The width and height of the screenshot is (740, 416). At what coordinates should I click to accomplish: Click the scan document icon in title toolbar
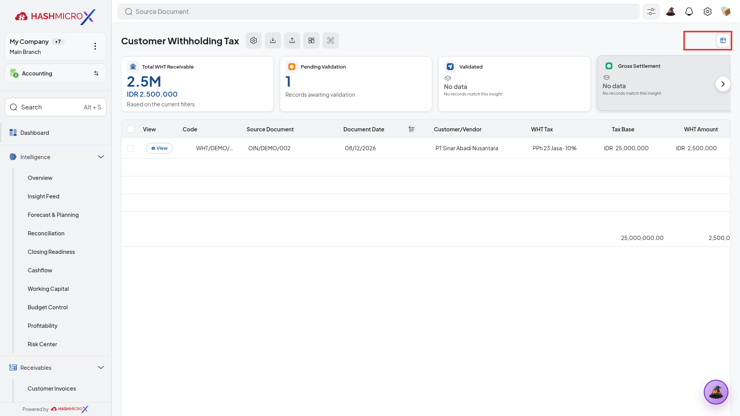(x=331, y=40)
